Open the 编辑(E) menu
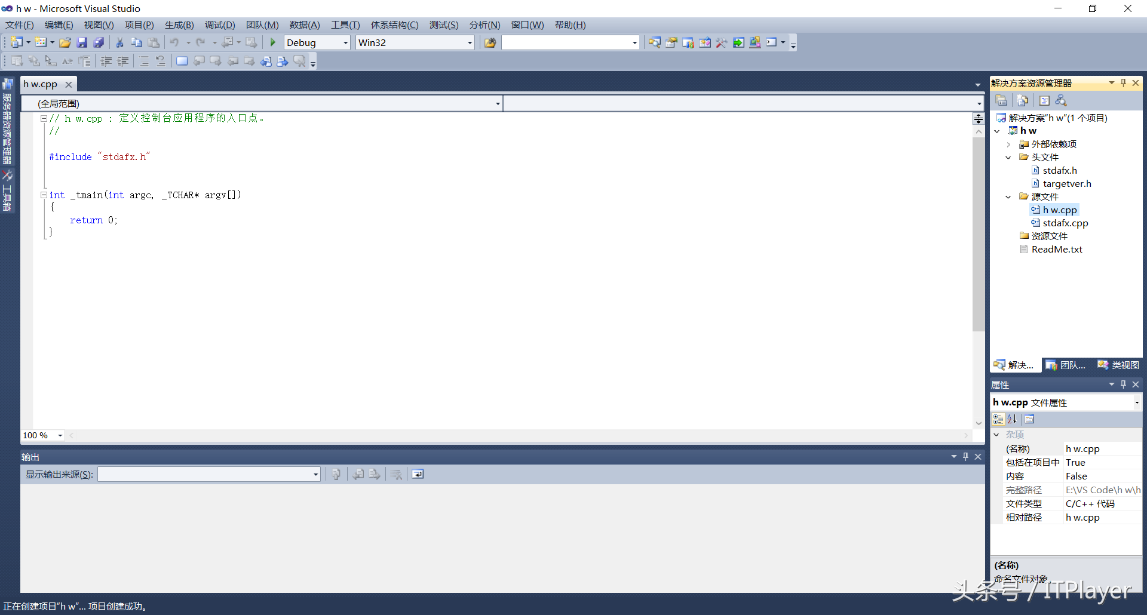This screenshot has height=615, width=1147. pyautogui.click(x=59, y=25)
